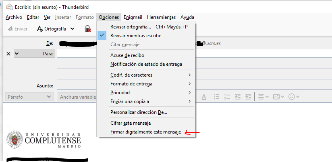
Task: Toggle 'Revisar mientras escribe' option
Action: [x=135, y=36]
